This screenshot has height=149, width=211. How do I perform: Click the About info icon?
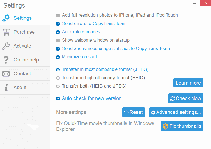[6, 88]
